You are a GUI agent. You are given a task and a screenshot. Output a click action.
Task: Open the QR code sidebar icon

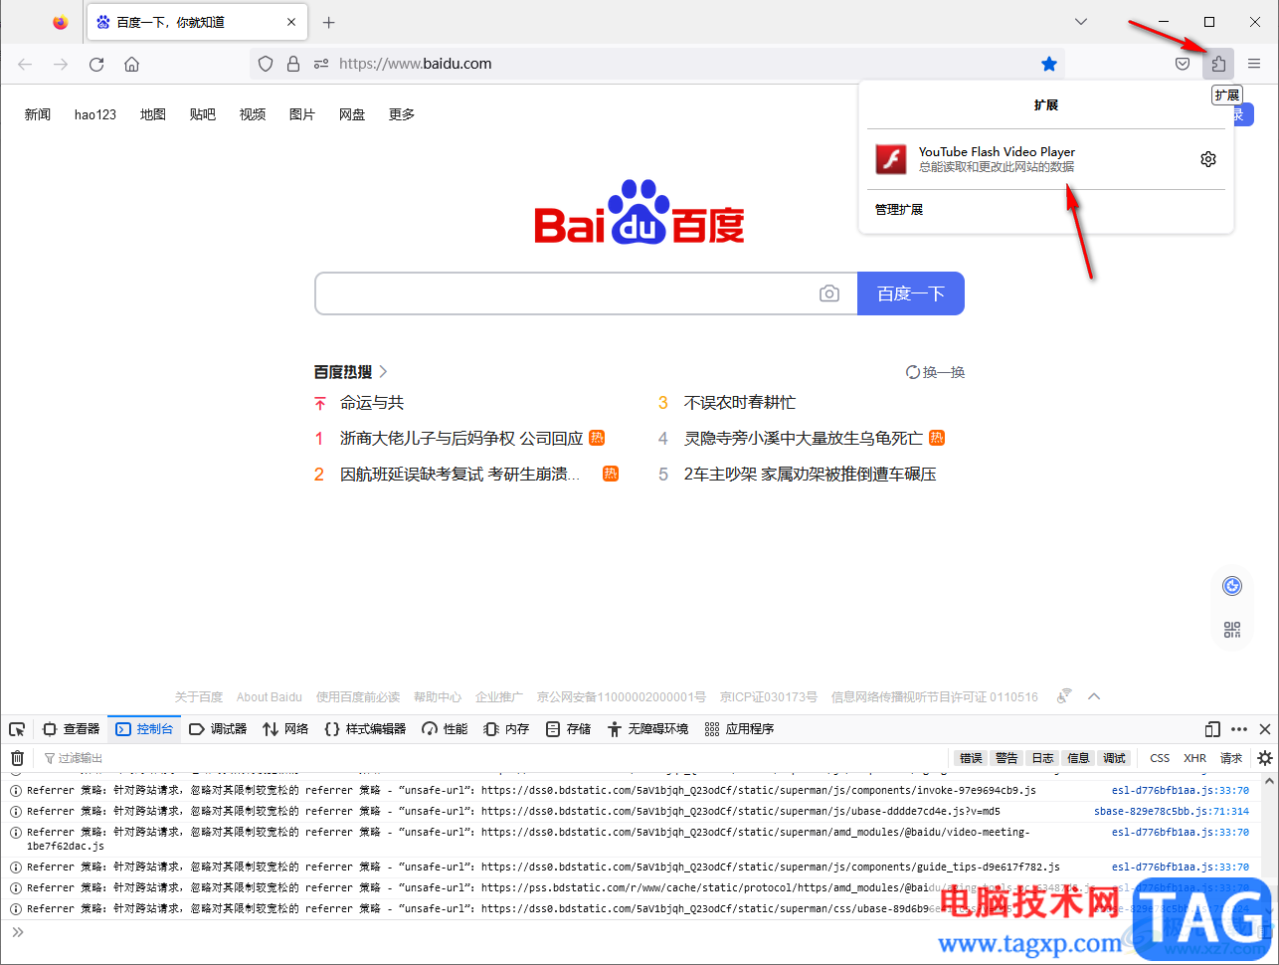click(x=1232, y=630)
